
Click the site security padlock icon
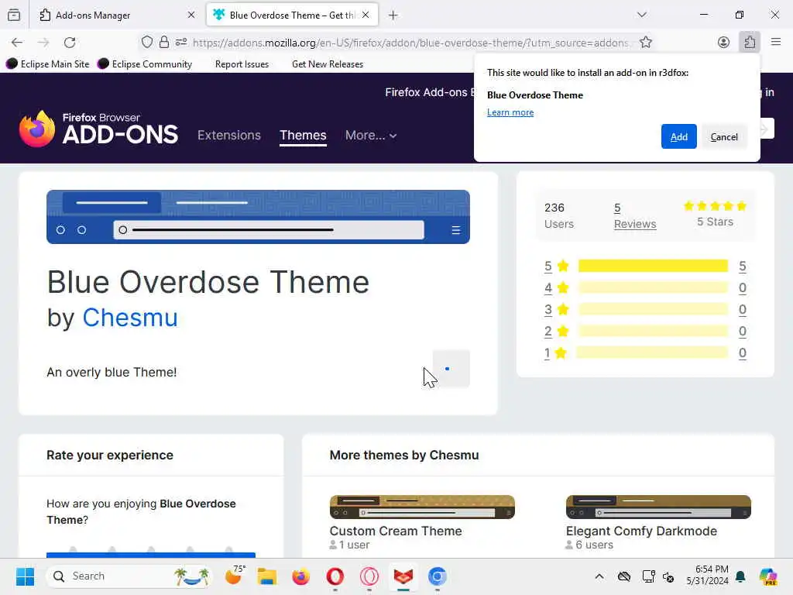[164, 42]
